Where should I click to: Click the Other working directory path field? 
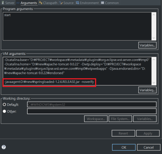[92, 111]
